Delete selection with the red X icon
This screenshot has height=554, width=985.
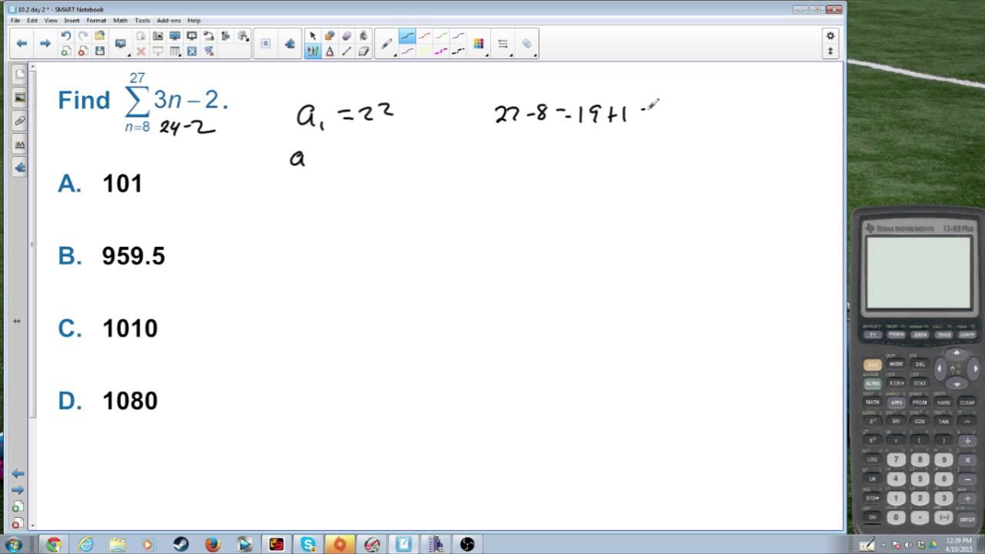click(x=141, y=51)
